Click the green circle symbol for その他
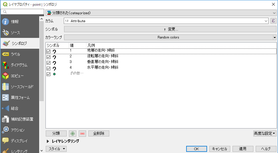Image resolution: width=278 pixels, height=153 pixels. 54,74
